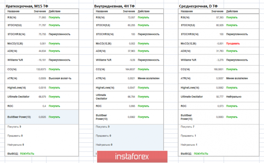Select the ROC value 0,573
264x163 pixels.
(220, 106)
